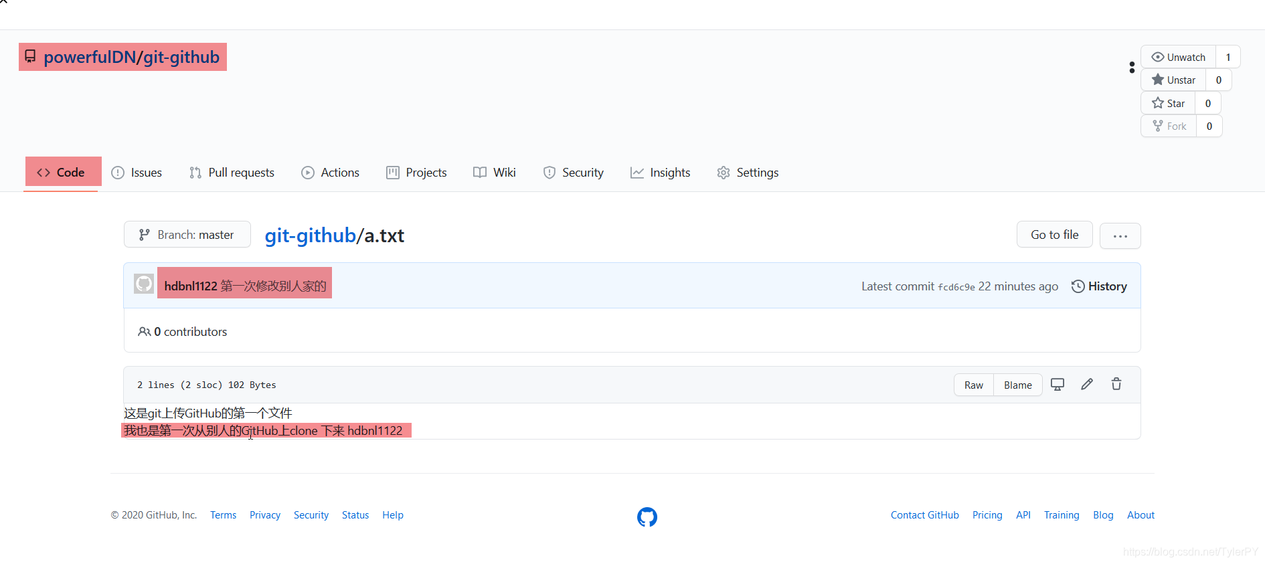View the Insights tab

pos(660,173)
